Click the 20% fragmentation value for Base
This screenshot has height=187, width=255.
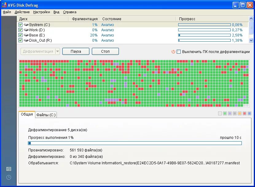(94, 35)
